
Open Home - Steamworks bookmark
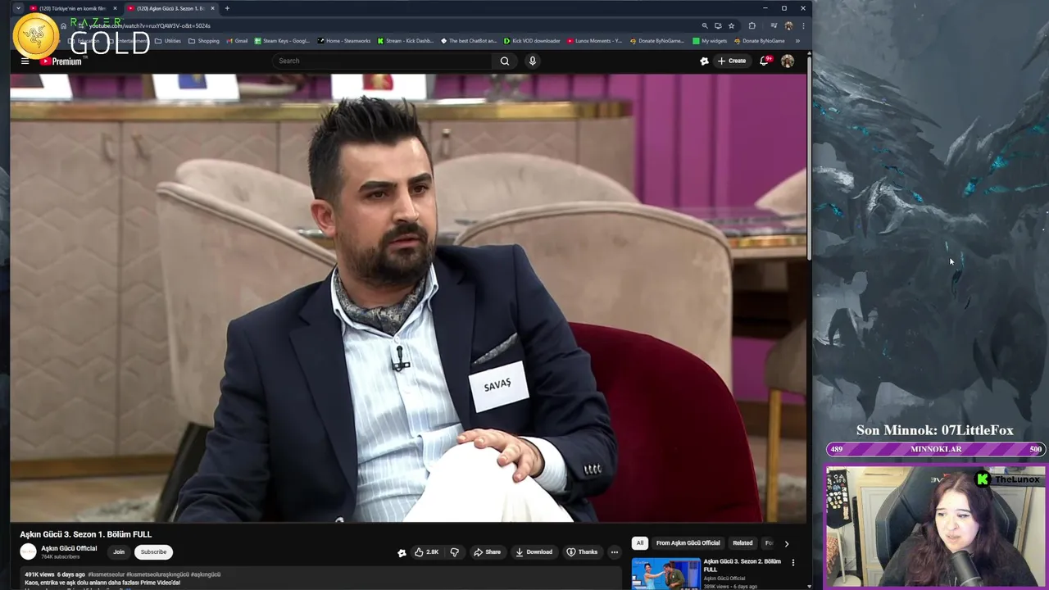344,41
